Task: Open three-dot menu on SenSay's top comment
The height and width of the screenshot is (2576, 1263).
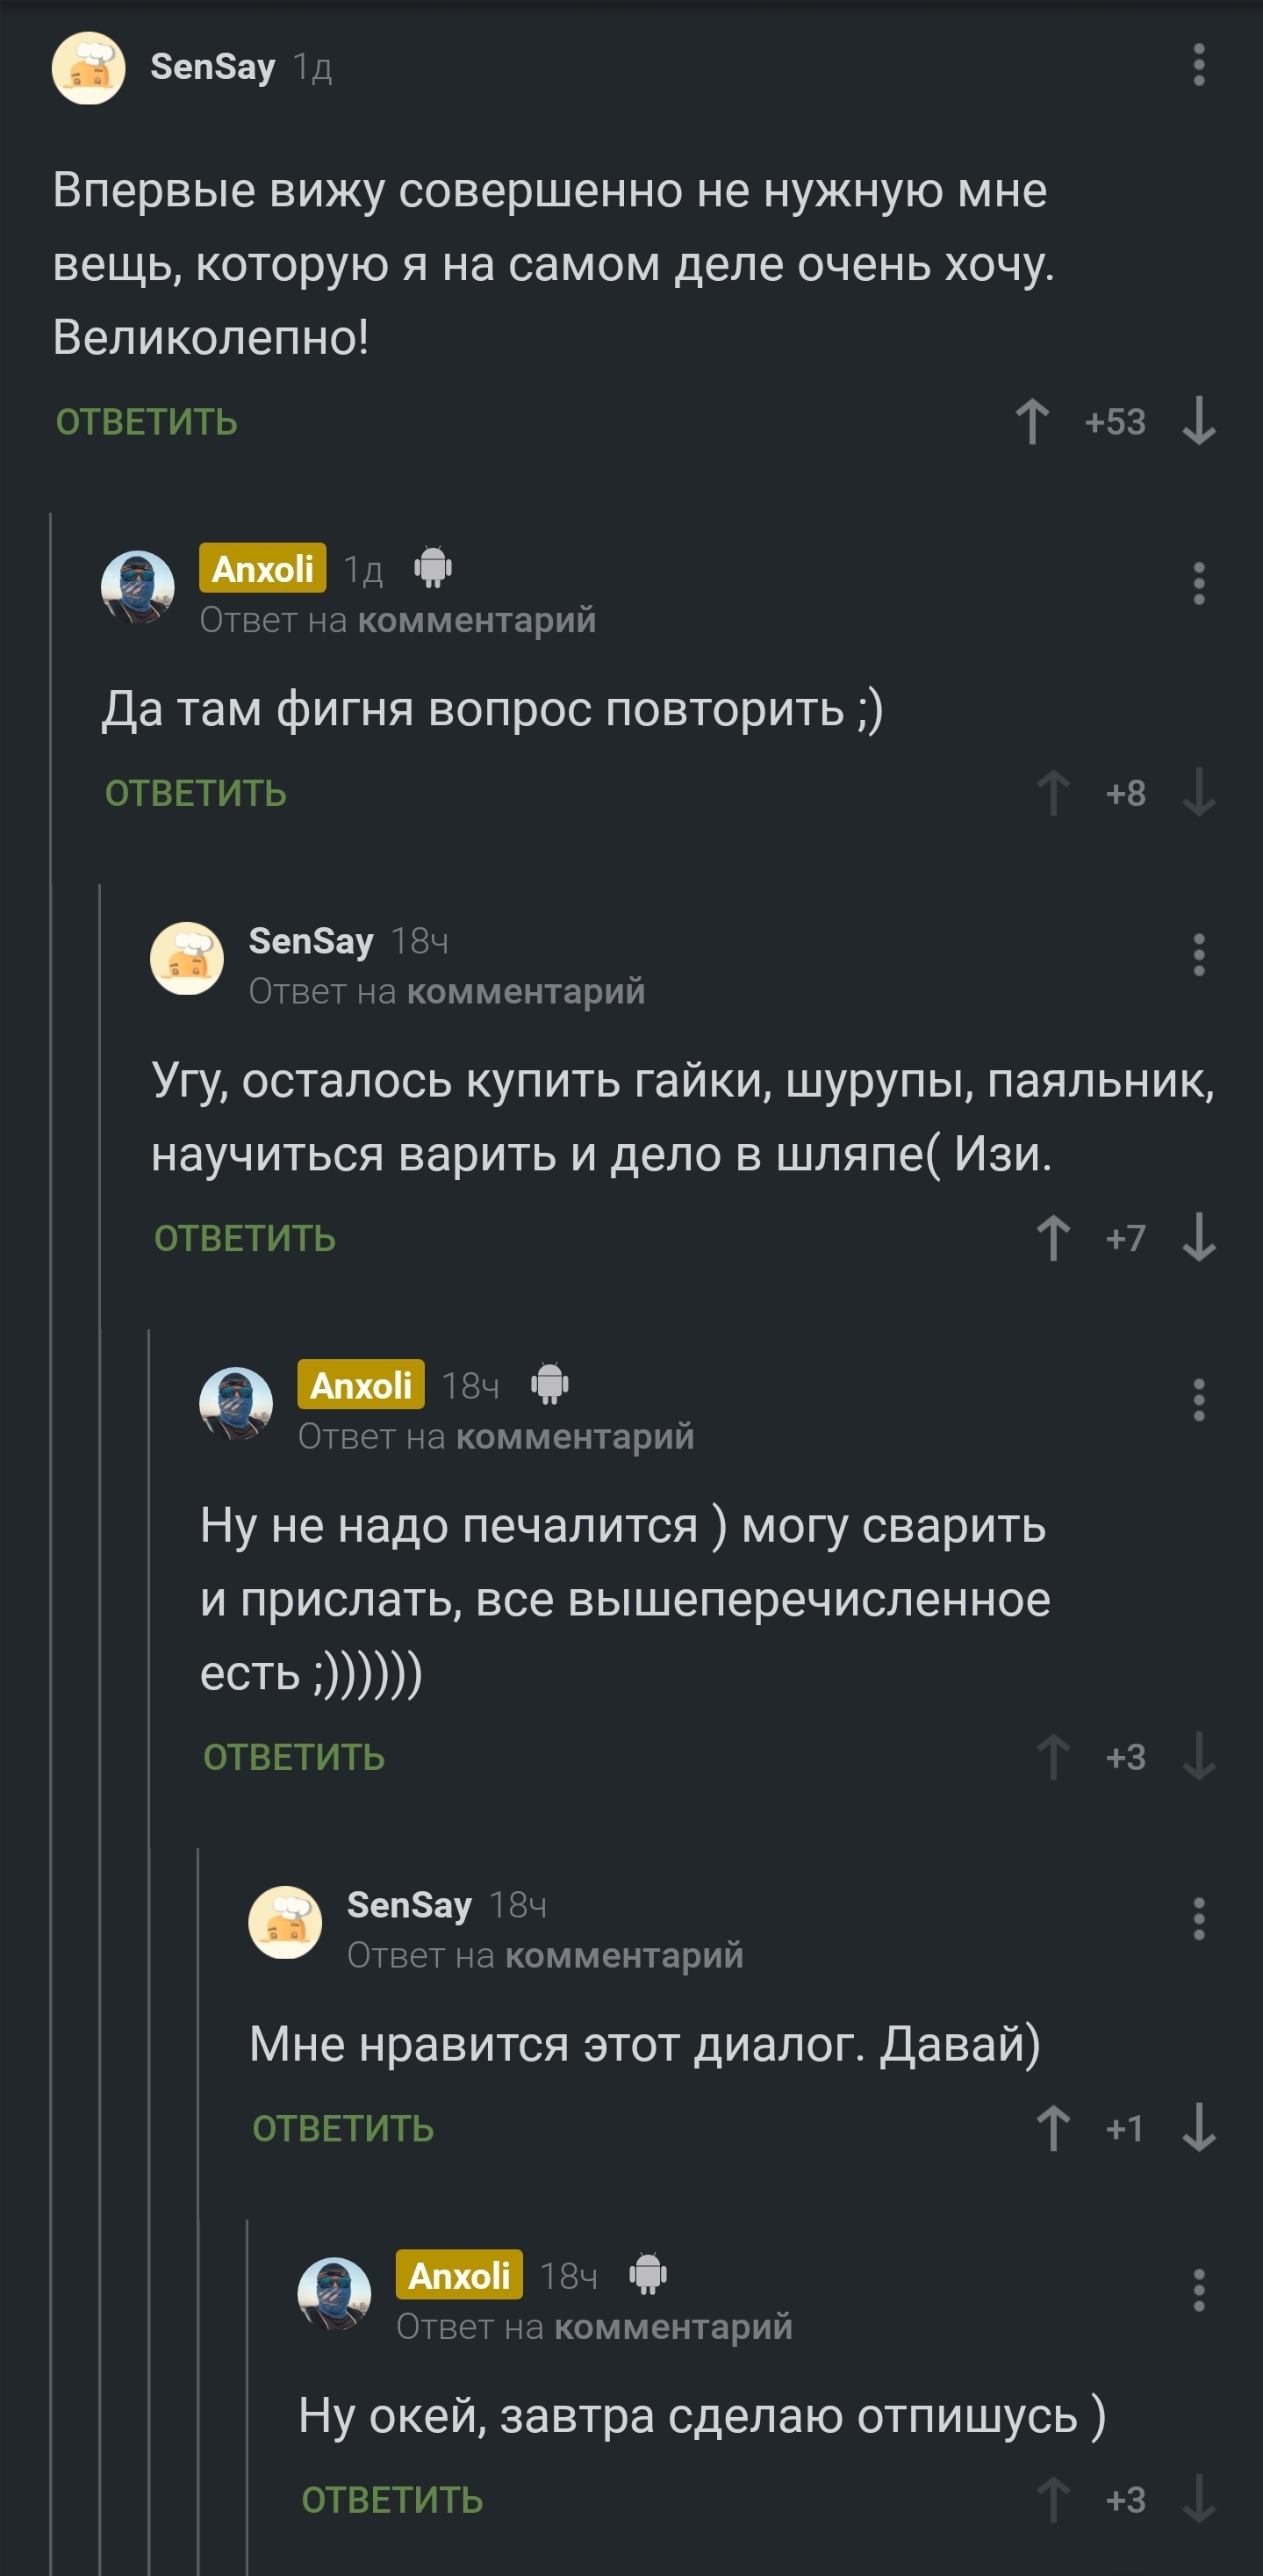Action: [1198, 66]
